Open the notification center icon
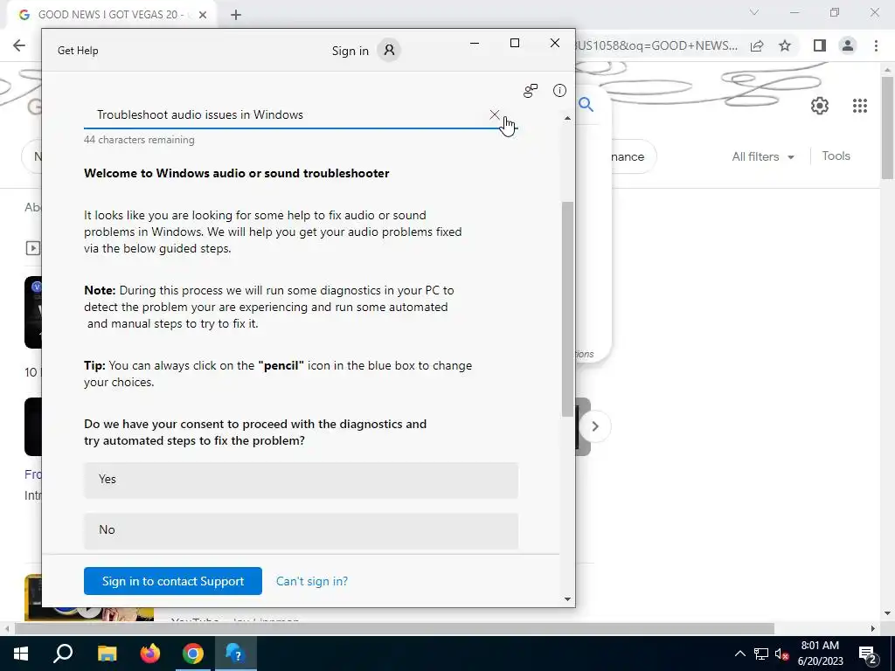Viewport: 895px width, 671px height. 867,654
